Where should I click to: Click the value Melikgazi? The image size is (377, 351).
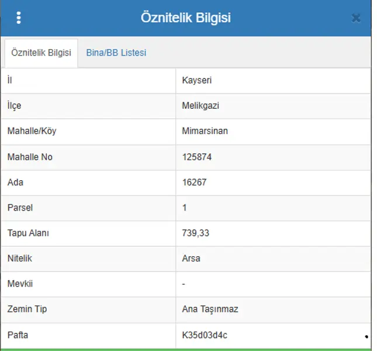(x=200, y=106)
